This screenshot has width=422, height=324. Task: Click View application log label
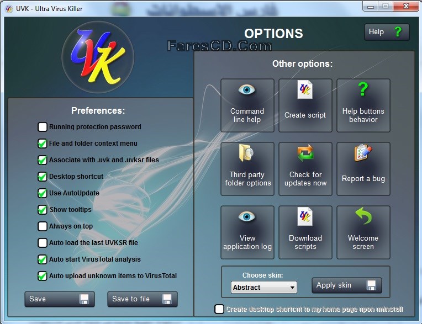(247, 242)
